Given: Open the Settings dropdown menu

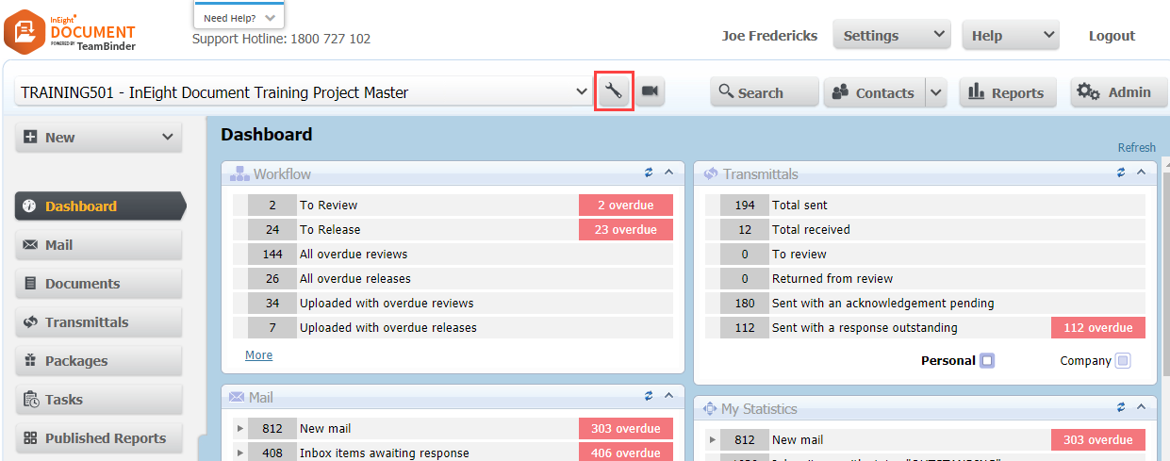Looking at the screenshot, I should click(891, 35).
